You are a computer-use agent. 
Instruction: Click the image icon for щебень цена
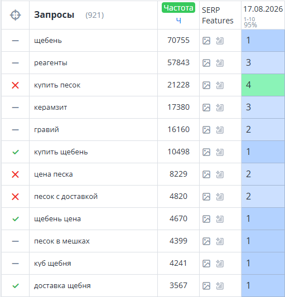click(x=206, y=219)
